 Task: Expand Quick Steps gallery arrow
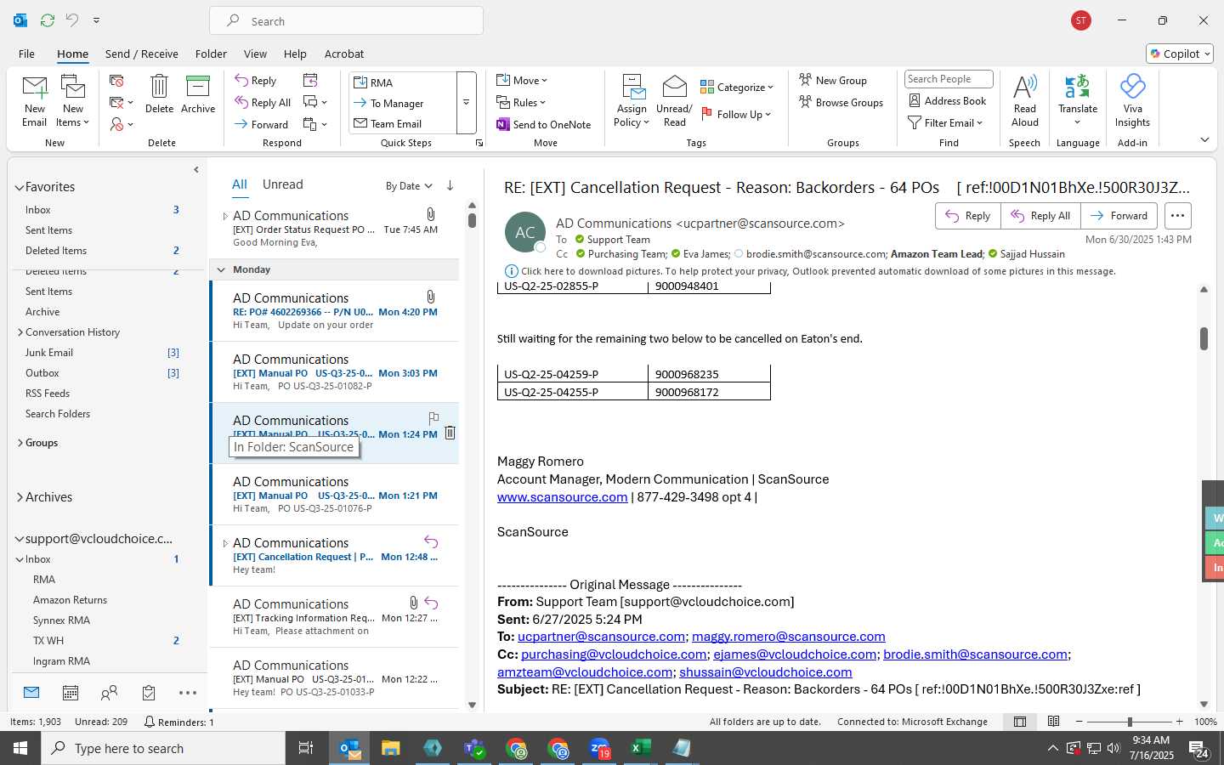(x=466, y=103)
